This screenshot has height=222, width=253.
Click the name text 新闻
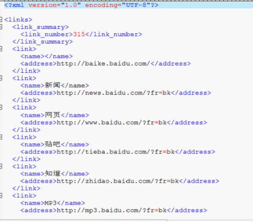click(x=53, y=85)
